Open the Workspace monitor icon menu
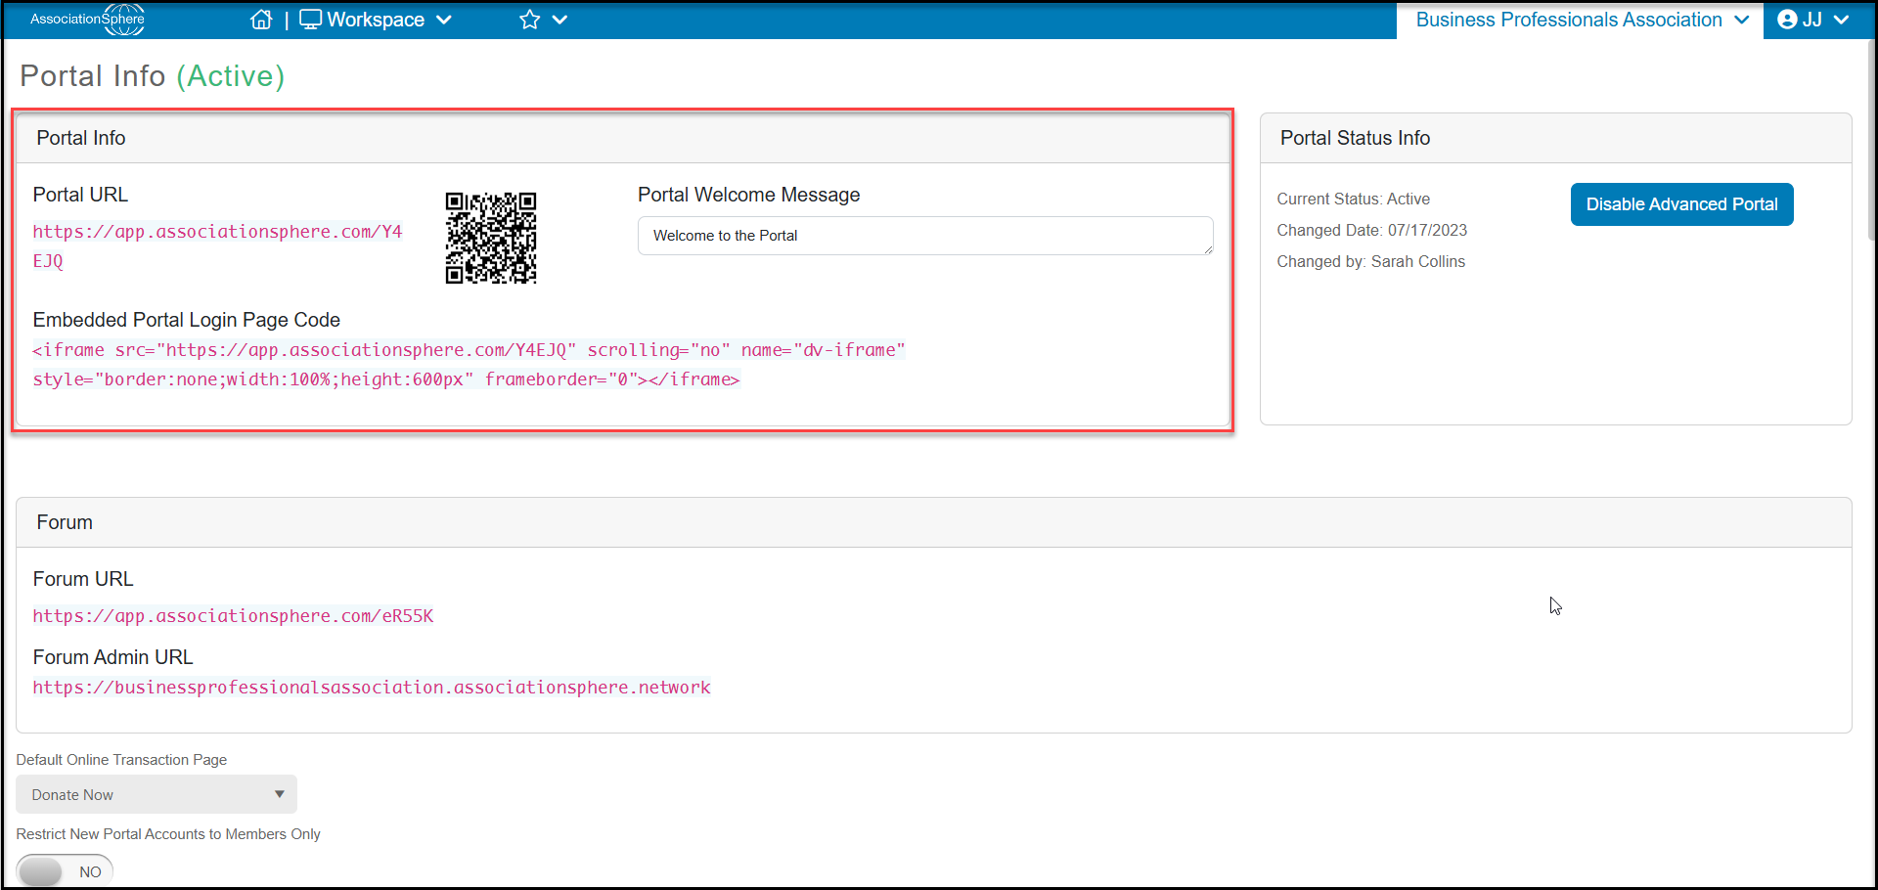1878x890 pixels. 310,20
